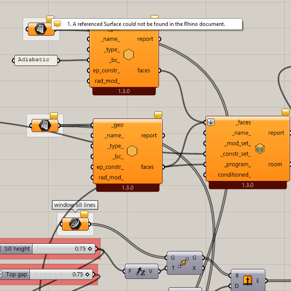
Task: Click the Top gap slider diamond grip
Action: [87, 275]
